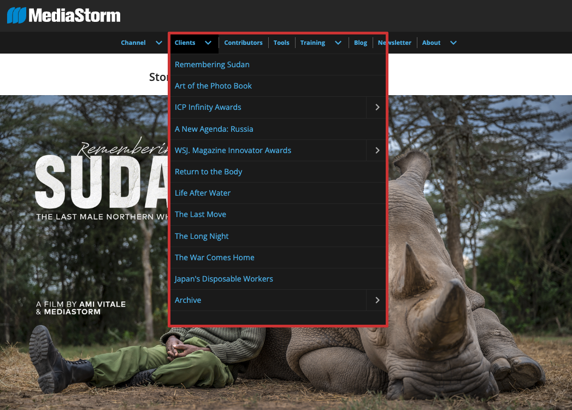572x410 pixels.
Task: Expand ICP Infinity Awards submenu arrow
Action: [x=377, y=108]
